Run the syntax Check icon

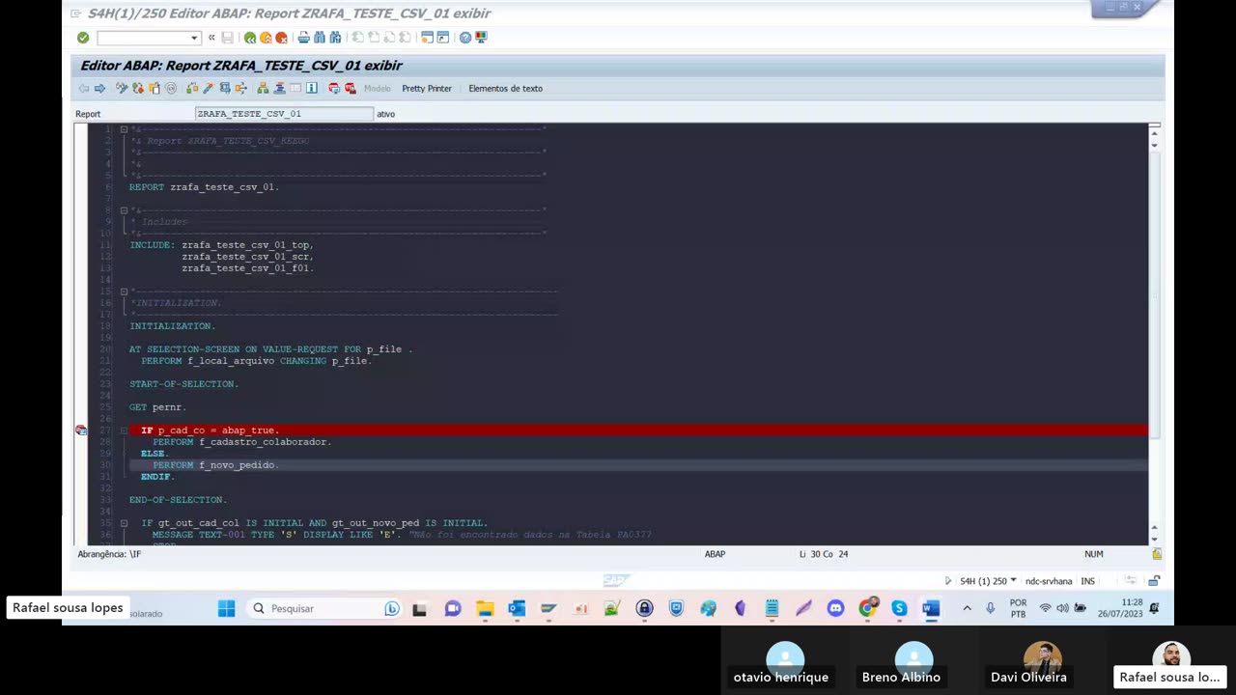(192, 89)
